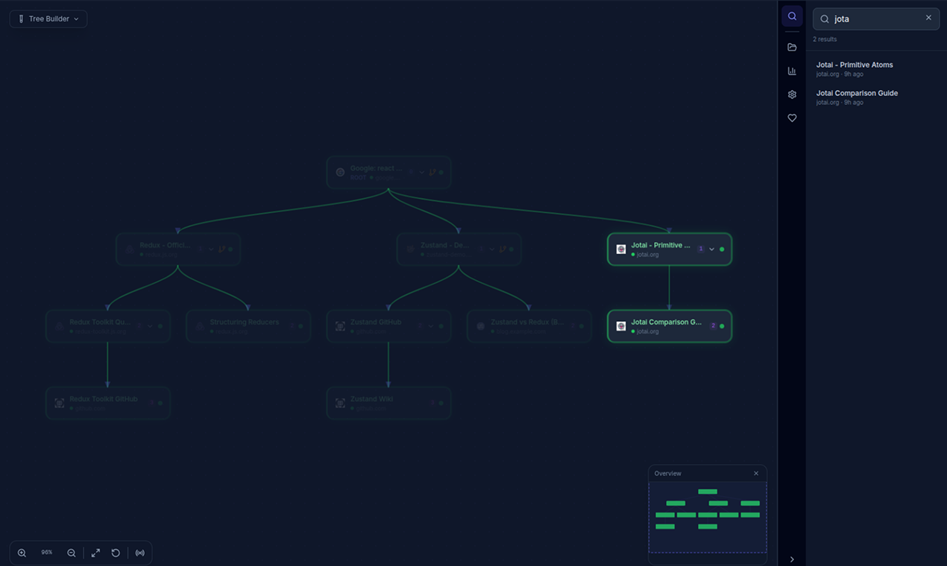Click the branch icon on Google root node
Image resolution: width=947 pixels, height=566 pixels.
432,172
